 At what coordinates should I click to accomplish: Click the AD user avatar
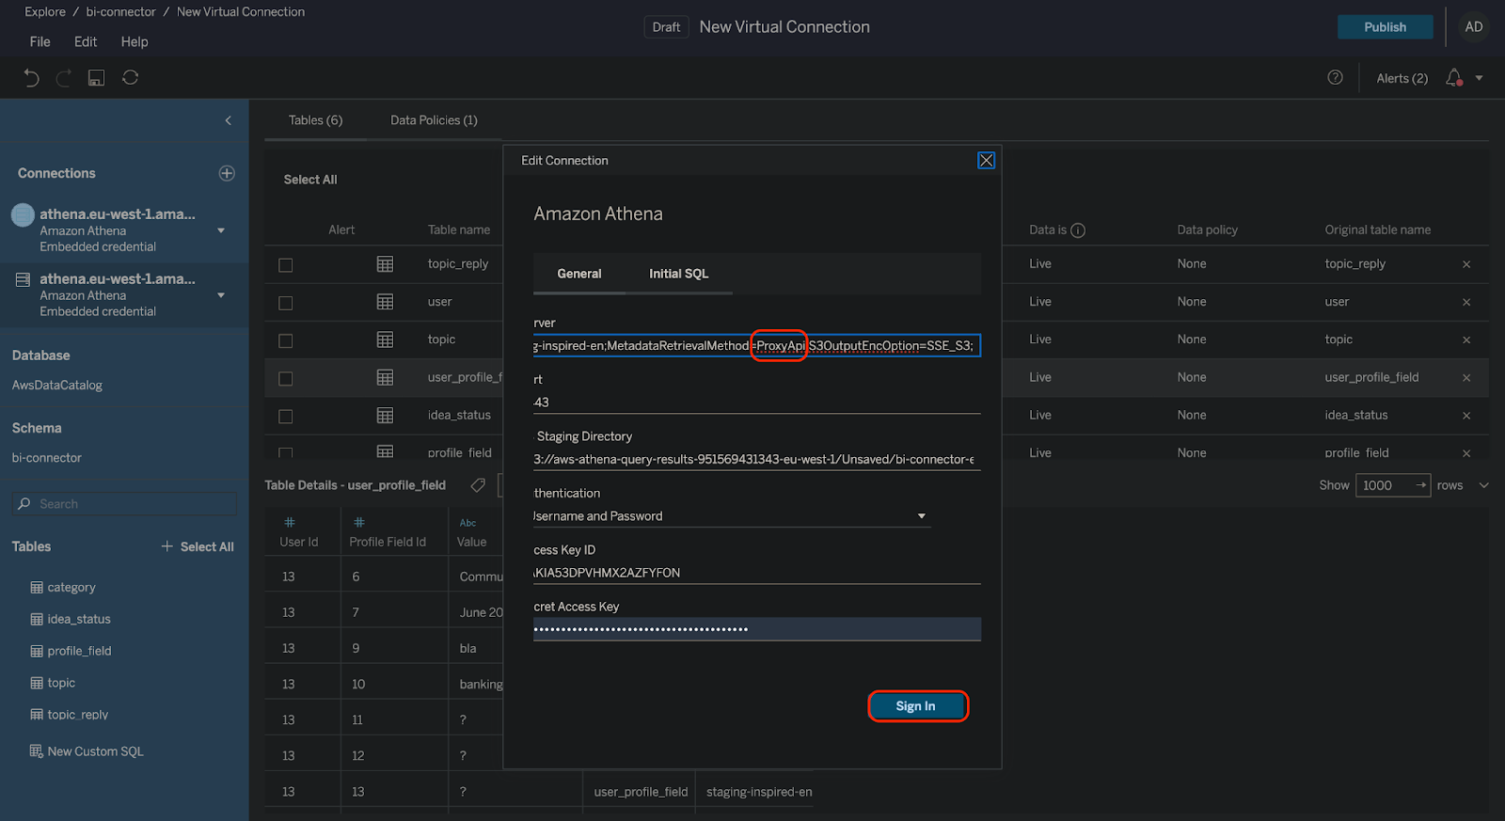coord(1474,27)
